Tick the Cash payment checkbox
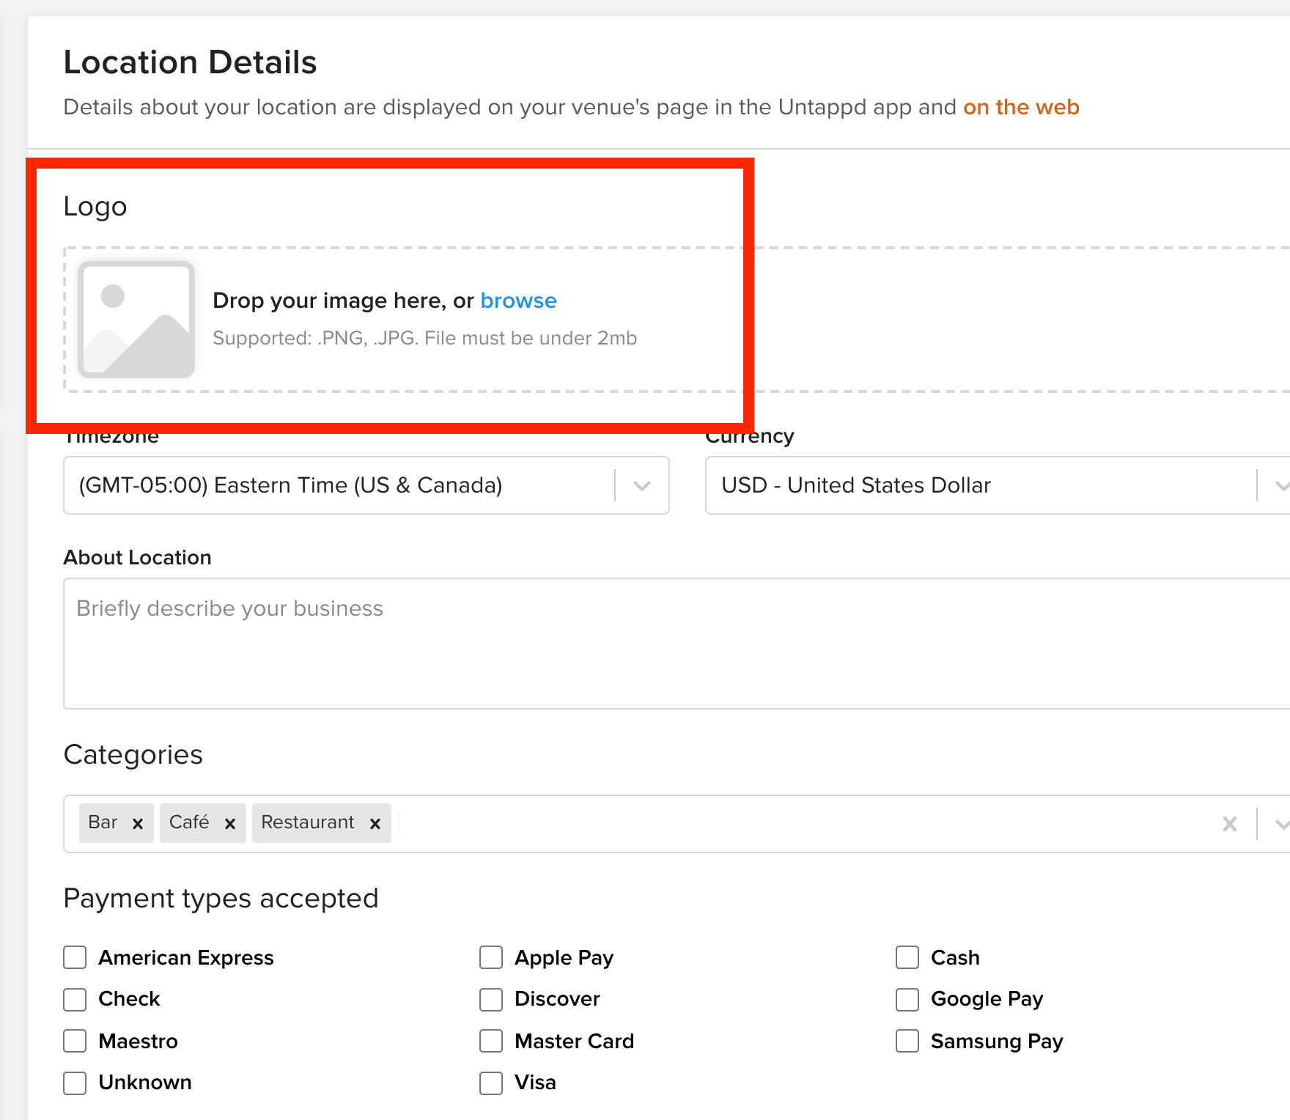Image resolution: width=1290 pixels, height=1120 pixels. tap(907, 957)
